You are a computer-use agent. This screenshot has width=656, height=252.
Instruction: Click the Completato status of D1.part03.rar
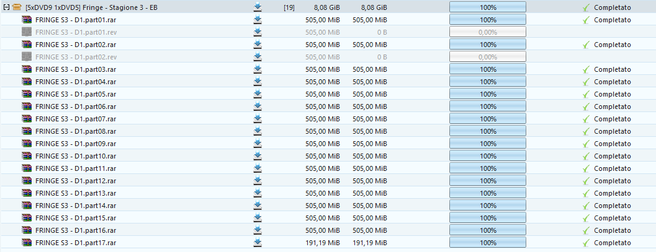(x=613, y=69)
